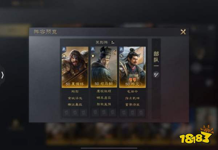The height and width of the screenshot is (150, 218).
Task: Click the first equipment slot under 夏侯惇
Action: click(x=66, y=113)
